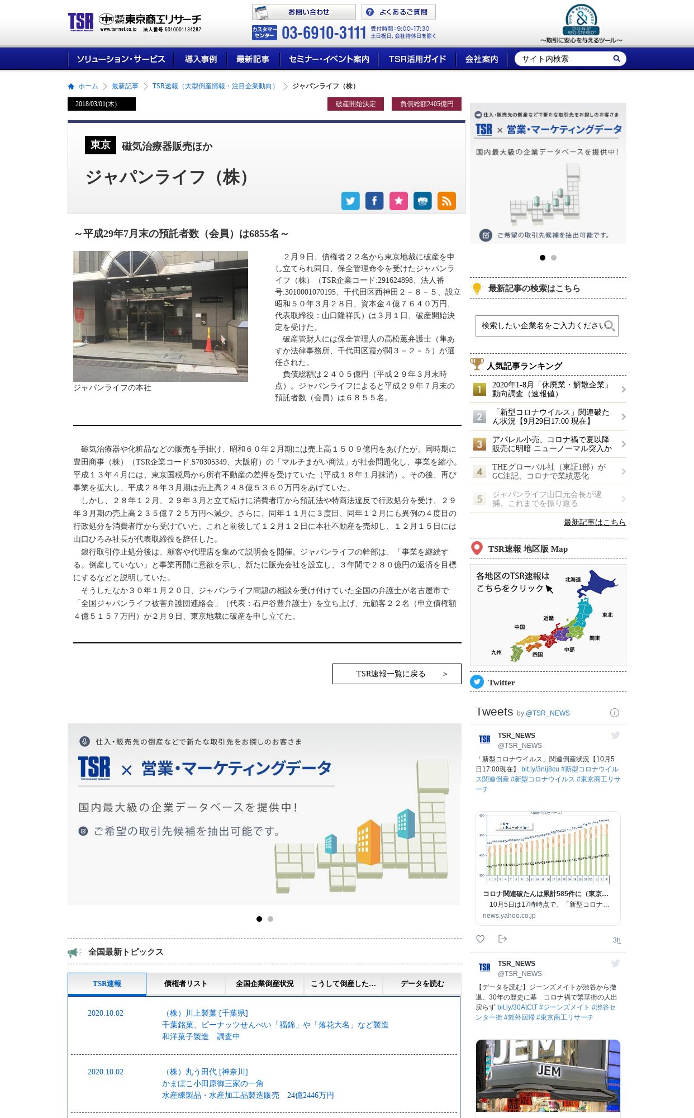This screenshot has height=1118, width=694.
Task: Click map pin icon by TSR速報 地区版 Map
Action: [477, 548]
